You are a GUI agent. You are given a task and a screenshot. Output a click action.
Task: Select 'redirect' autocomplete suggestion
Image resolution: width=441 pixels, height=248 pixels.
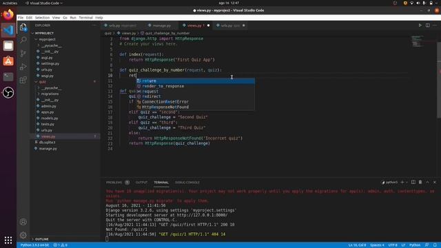[x=196, y=96]
